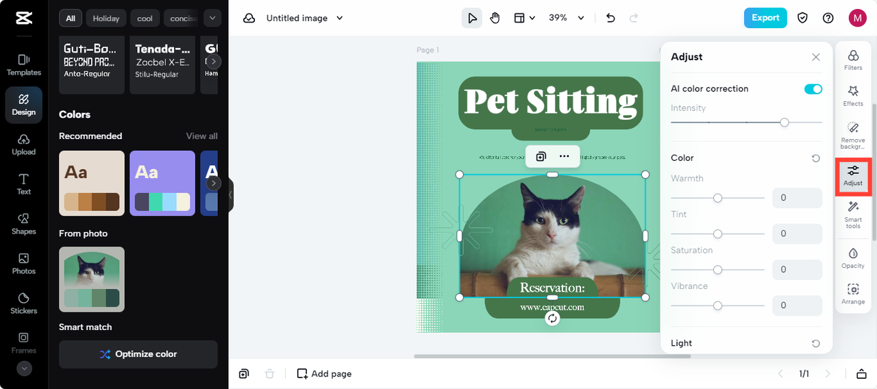
Task: Show next font cards with arrow
Action: tap(214, 62)
